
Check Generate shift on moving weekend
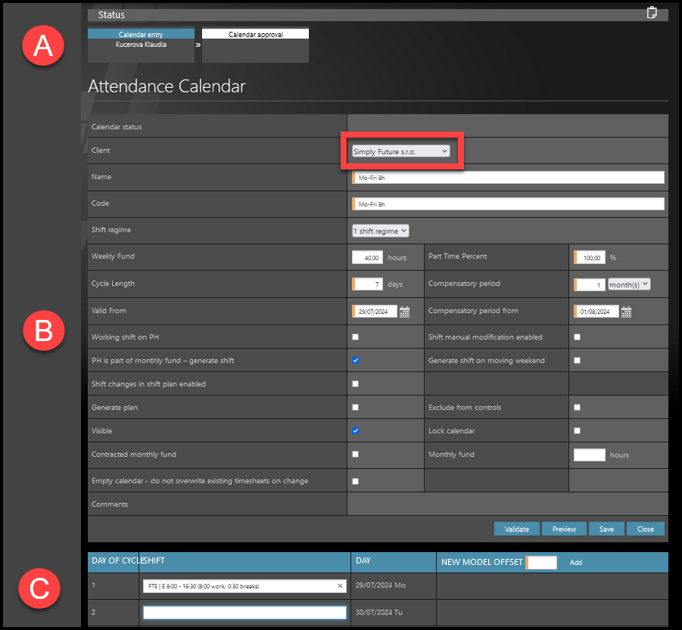click(577, 361)
